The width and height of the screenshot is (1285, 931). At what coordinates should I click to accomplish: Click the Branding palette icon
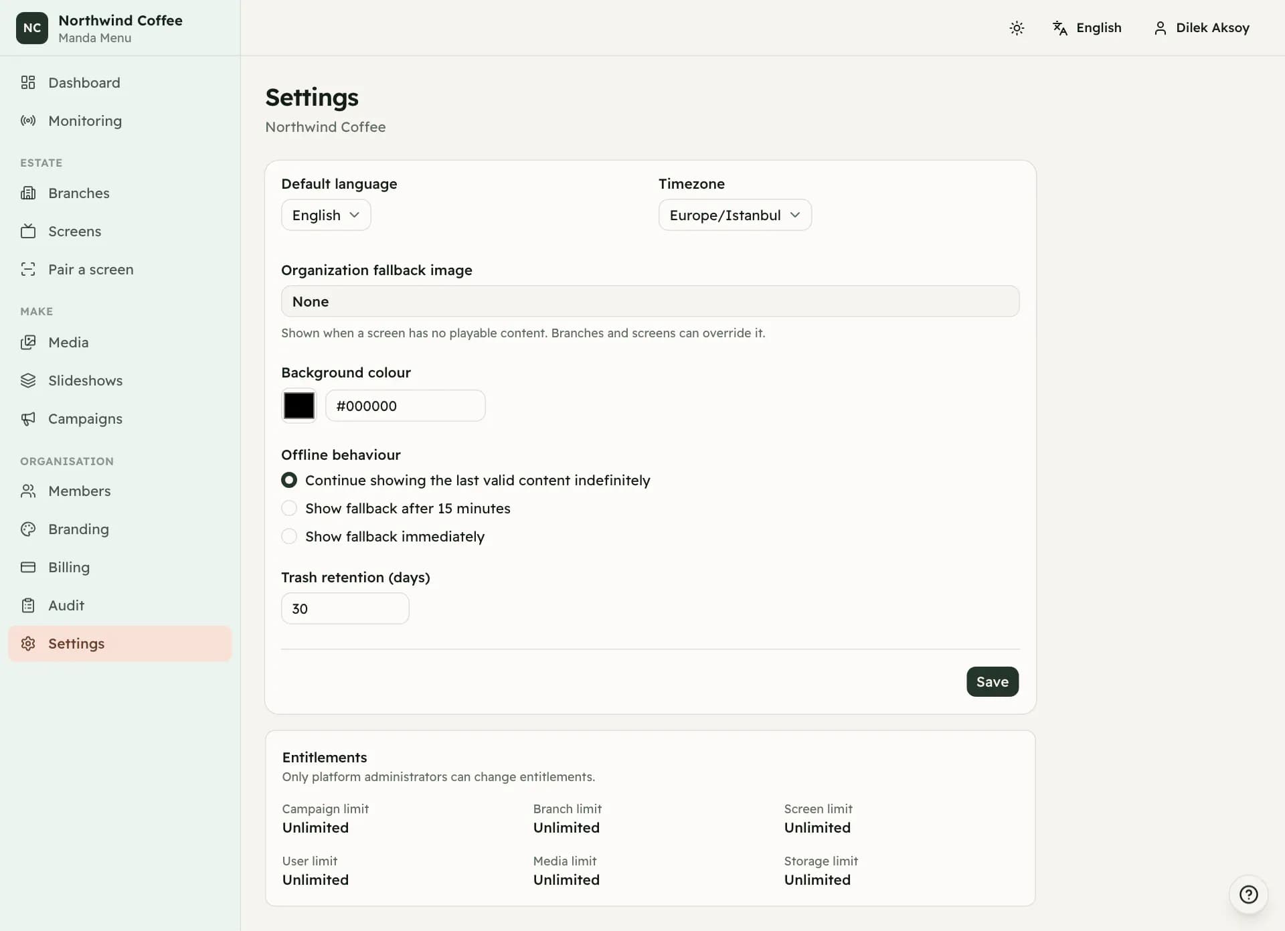click(x=28, y=529)
